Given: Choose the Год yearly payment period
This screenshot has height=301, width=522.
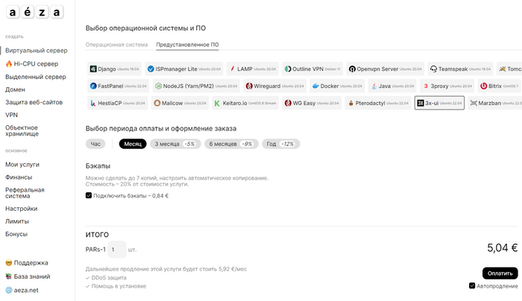Looking at the screenshot, I should (281, 144).
